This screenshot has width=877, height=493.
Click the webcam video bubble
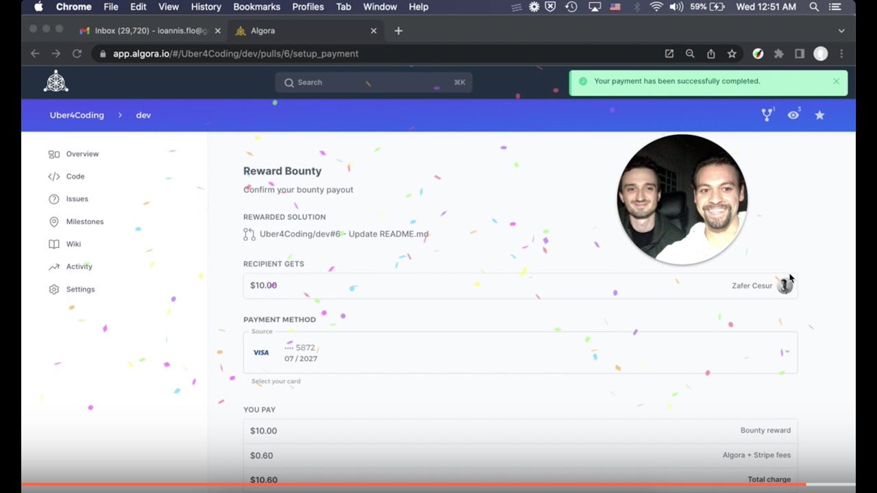click(682, 200)
